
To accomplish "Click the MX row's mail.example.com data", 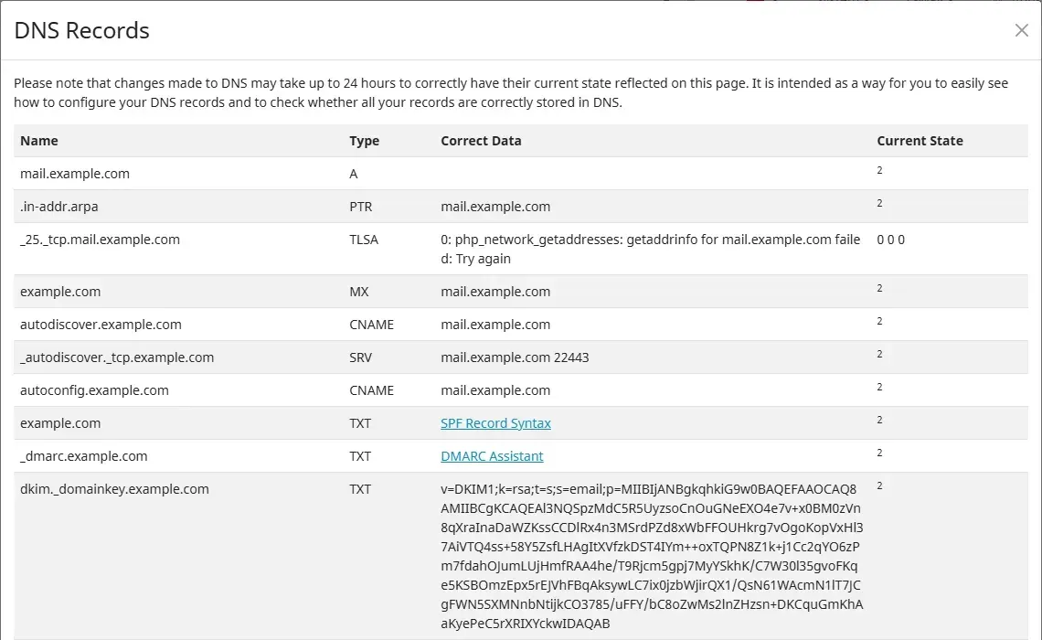I will pos(495,292).
